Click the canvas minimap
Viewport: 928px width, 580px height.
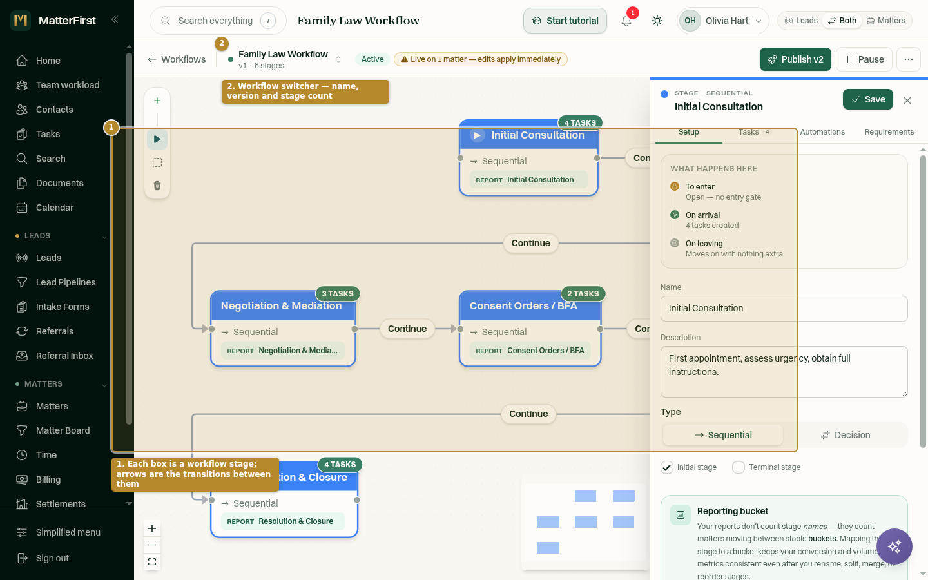585,522
